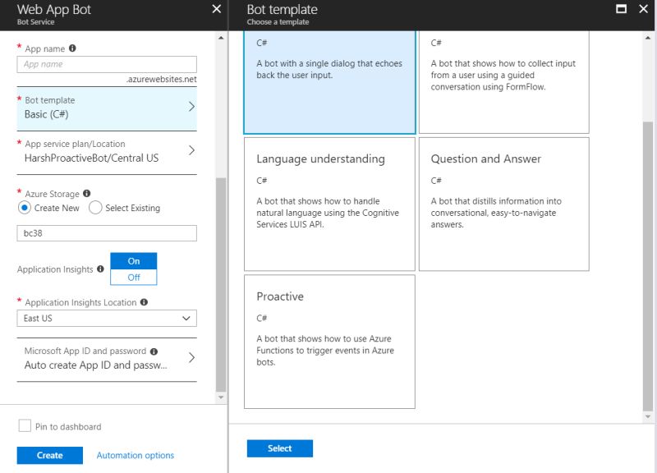Click the Web App Bot panel scrollbar thumb
657x473 pixels.
(221, 285)
